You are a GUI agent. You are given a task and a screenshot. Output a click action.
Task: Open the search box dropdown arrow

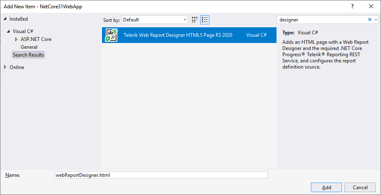(376, 19)
